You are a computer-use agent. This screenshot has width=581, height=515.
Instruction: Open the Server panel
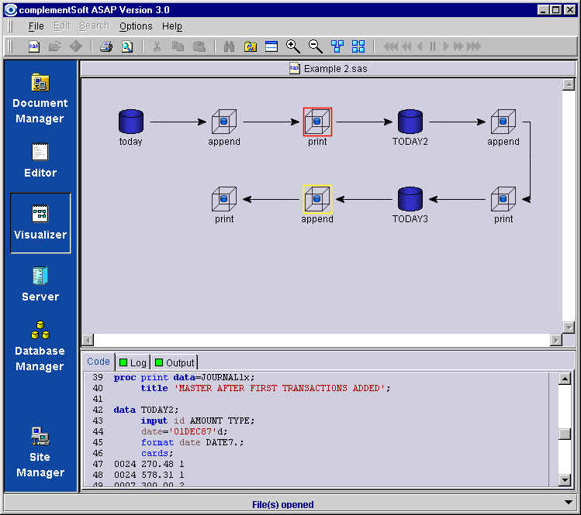[x=40, y=284]
